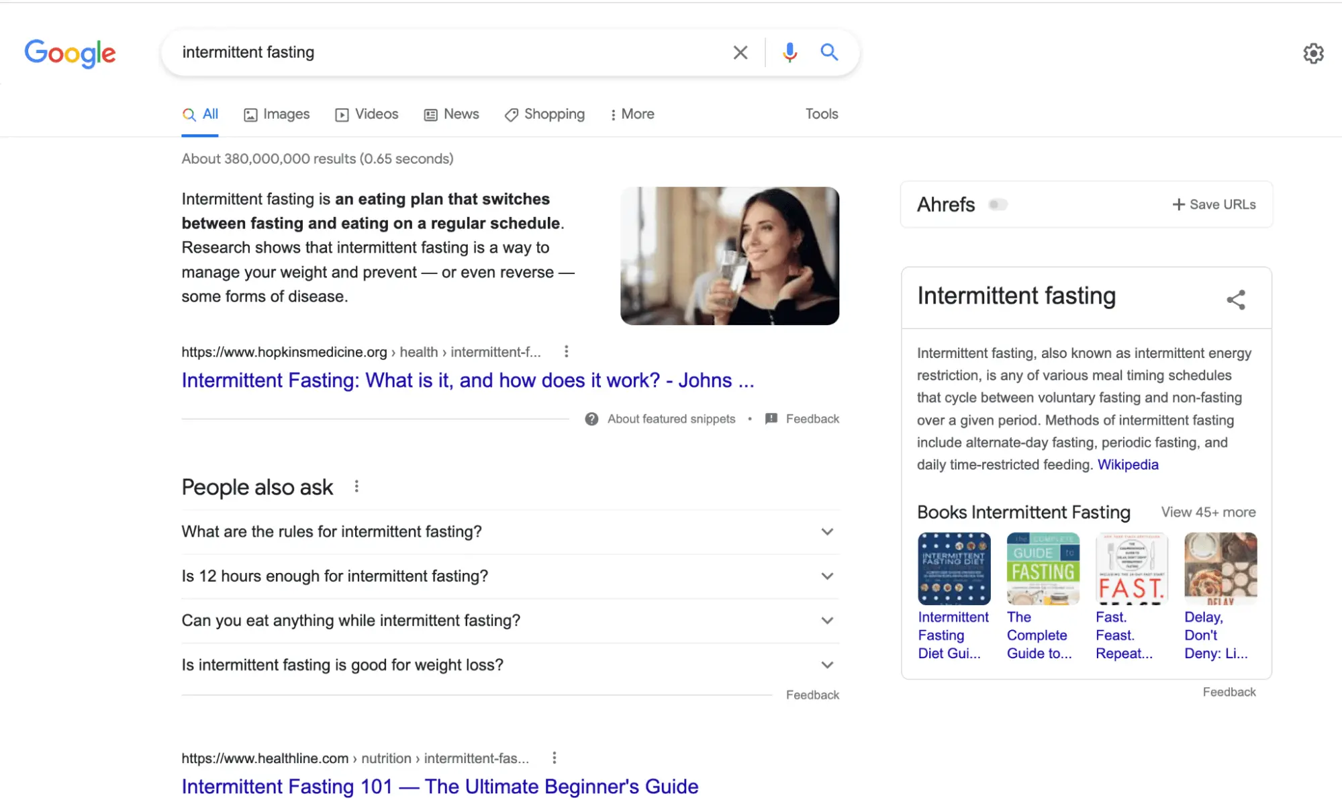Expand 'What are the rules for intermittent fasting?'
This screenshot has height=800, width=1342.
pyautogui.click(x=827, y=532)
